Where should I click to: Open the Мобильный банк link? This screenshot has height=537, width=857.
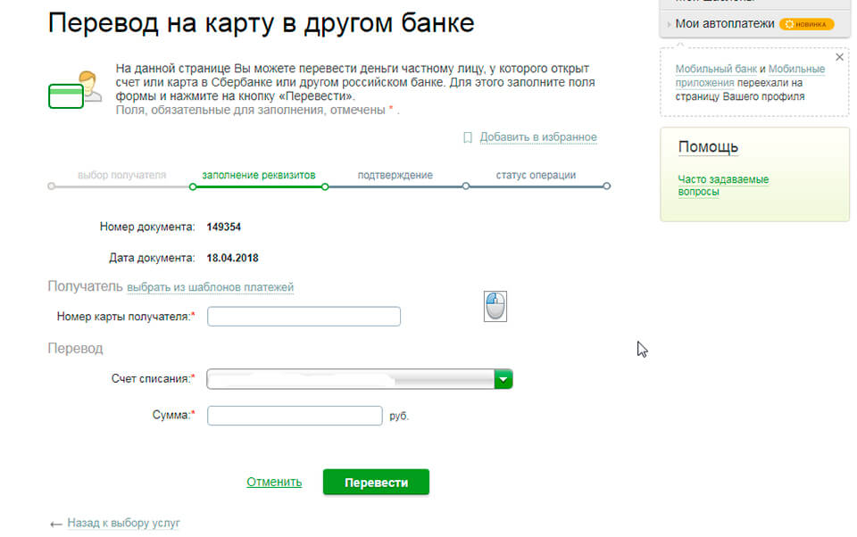pyautogui.click(x=716, y=69)
